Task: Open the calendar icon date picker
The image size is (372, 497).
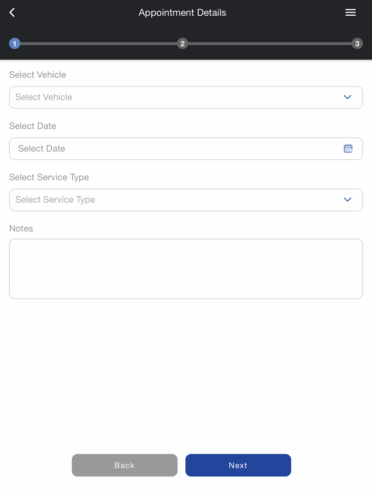Action: (x=348, y=149)
